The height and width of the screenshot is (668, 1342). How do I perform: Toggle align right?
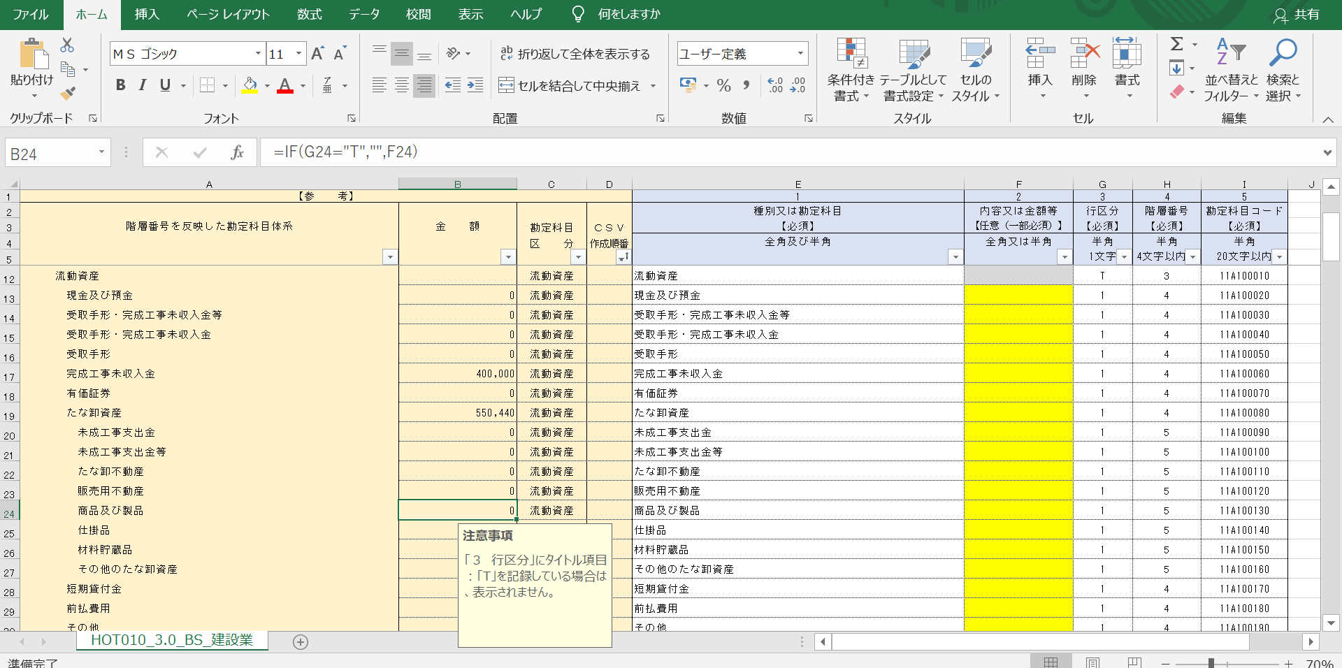click(x=424, y=85)
